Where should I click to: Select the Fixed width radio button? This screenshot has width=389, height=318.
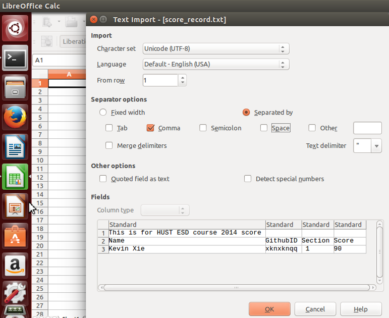pos(103,113)
